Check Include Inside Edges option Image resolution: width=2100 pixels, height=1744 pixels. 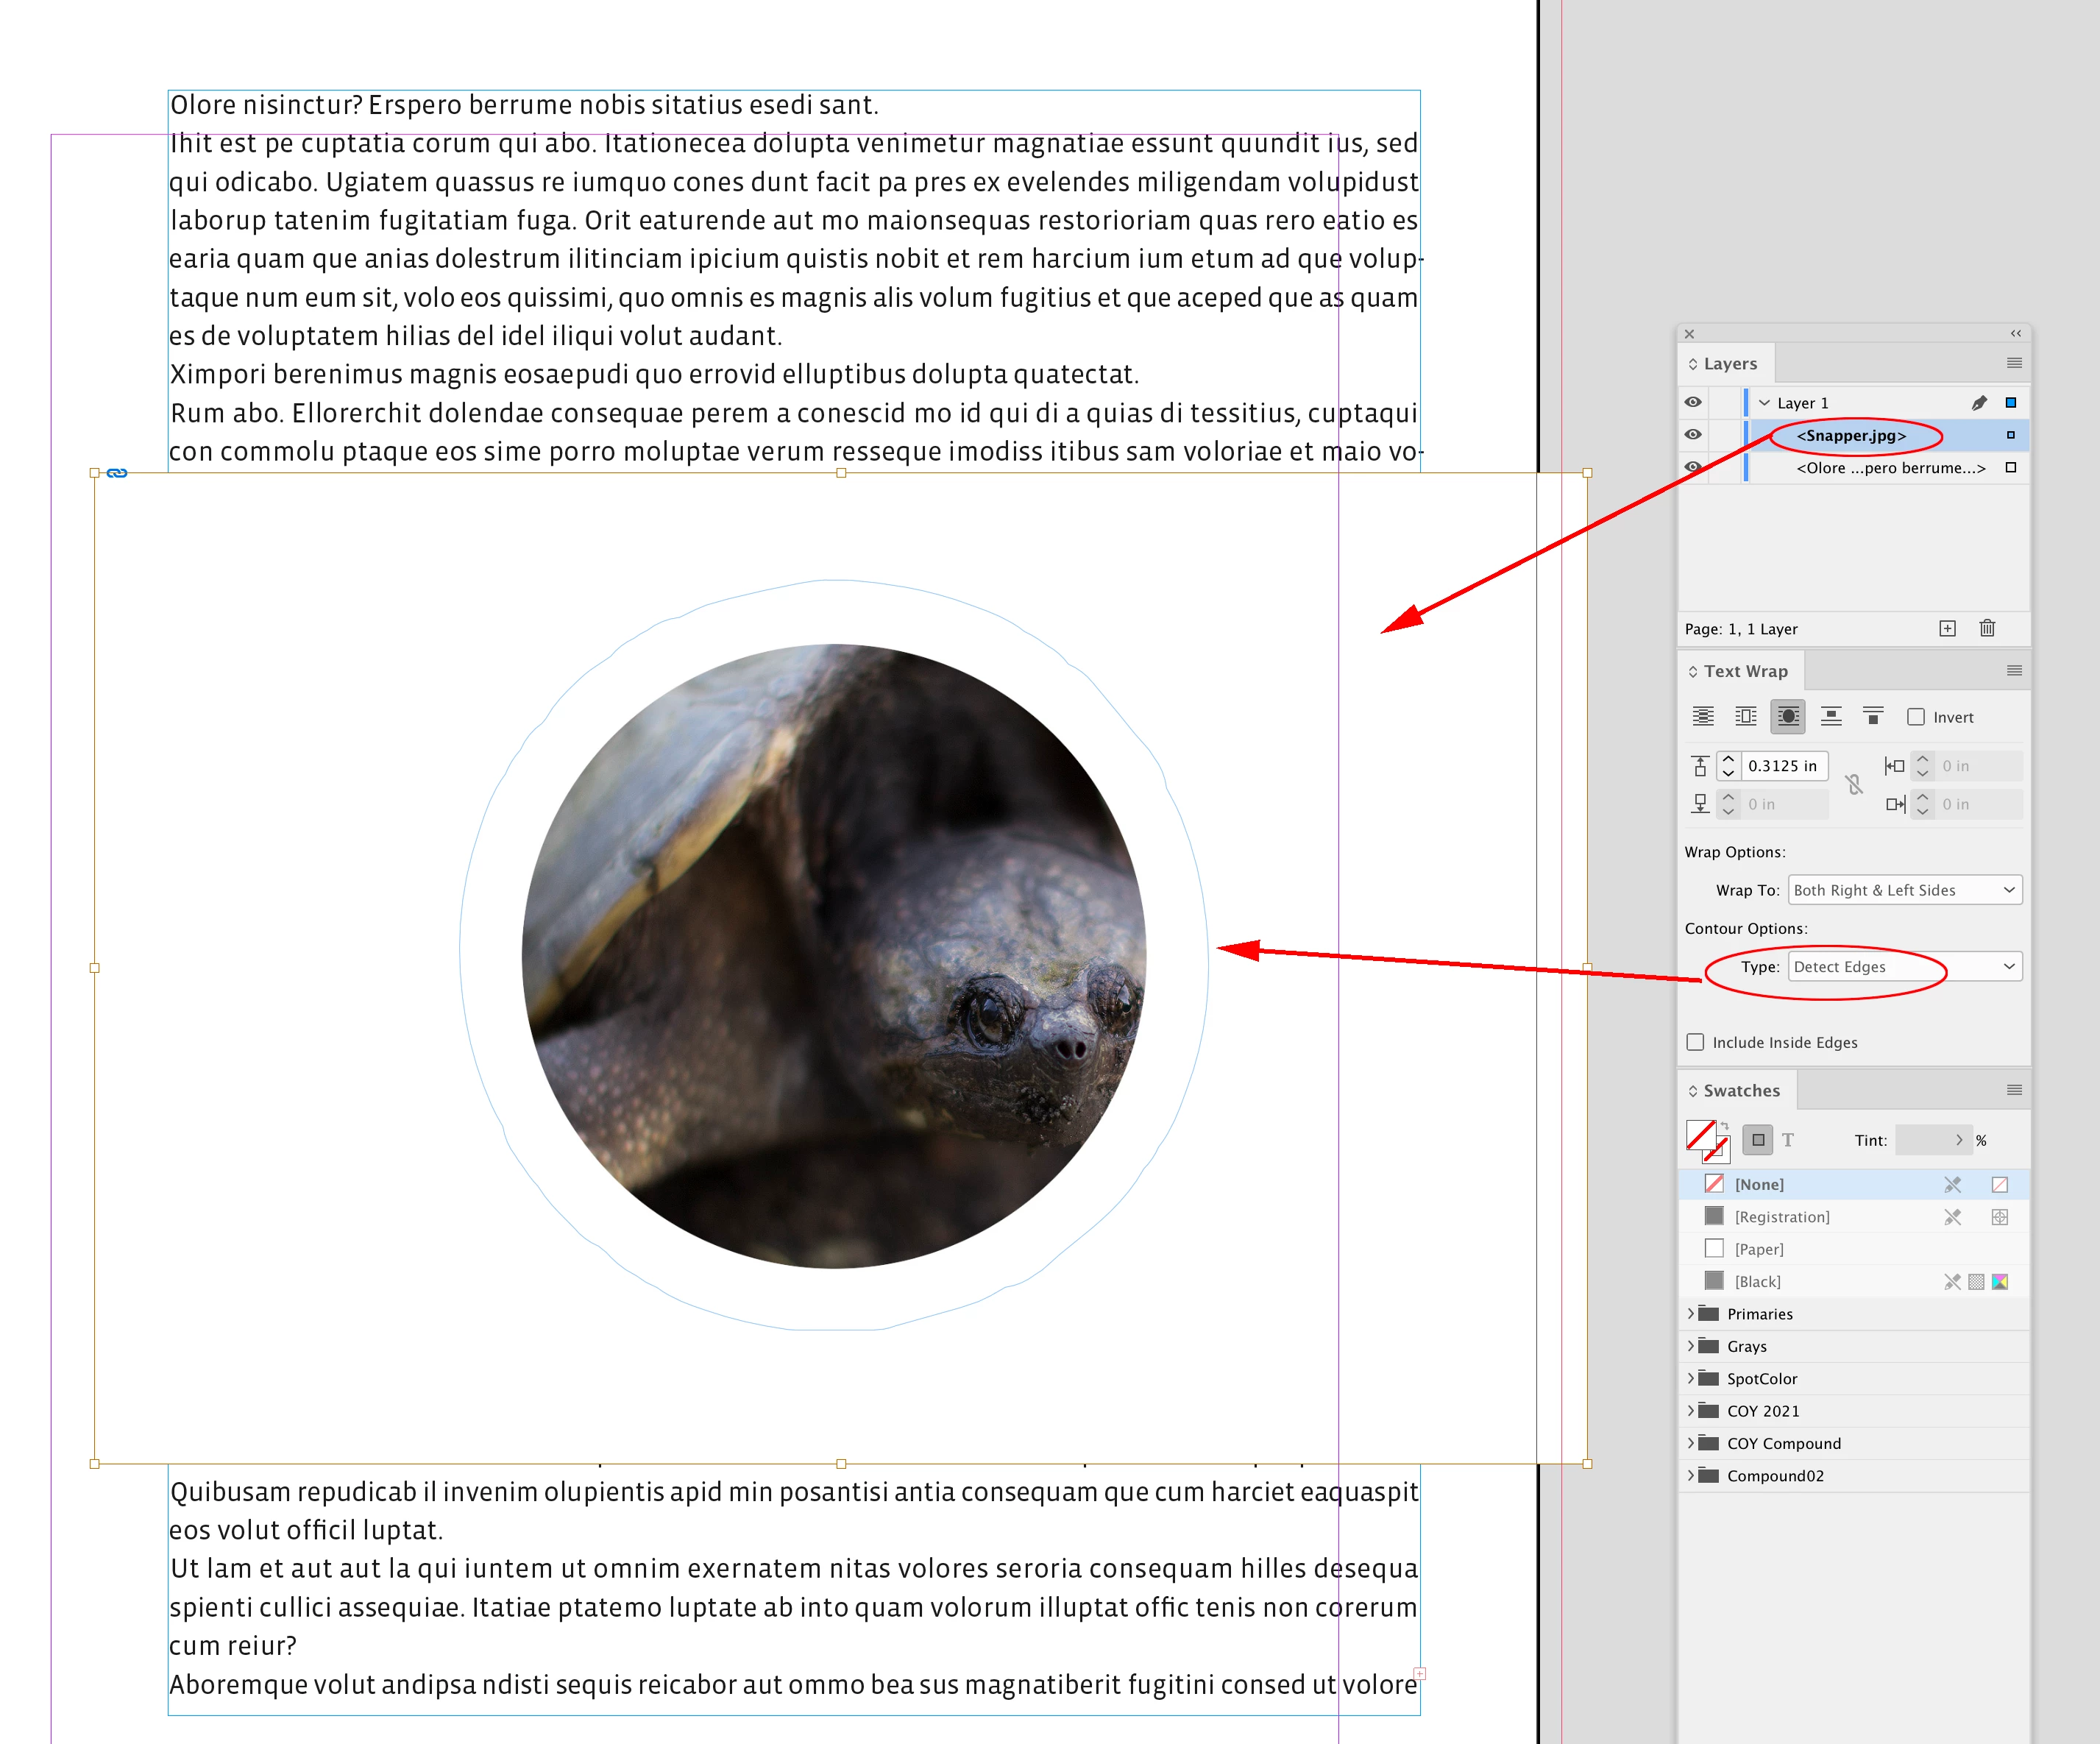click(x=1695, y=1042)
